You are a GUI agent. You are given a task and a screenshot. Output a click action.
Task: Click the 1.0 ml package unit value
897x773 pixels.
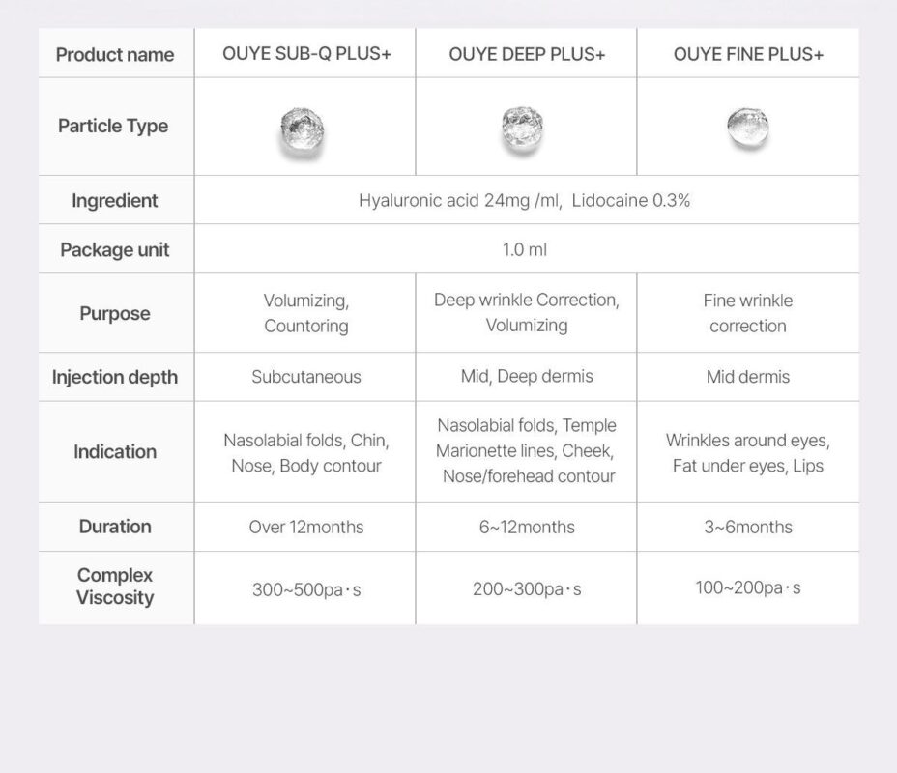(525, 249)
